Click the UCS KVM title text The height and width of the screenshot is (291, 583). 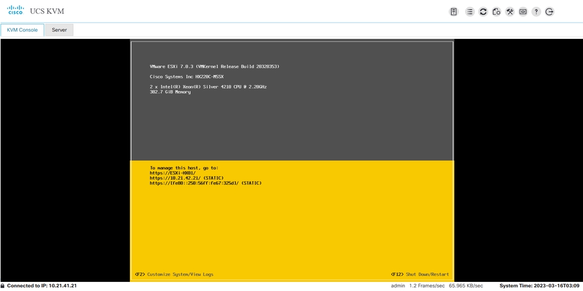[47, 11]
